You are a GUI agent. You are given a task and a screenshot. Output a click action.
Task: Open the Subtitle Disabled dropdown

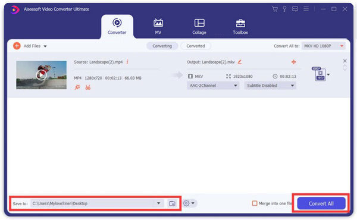pos(270,86)
